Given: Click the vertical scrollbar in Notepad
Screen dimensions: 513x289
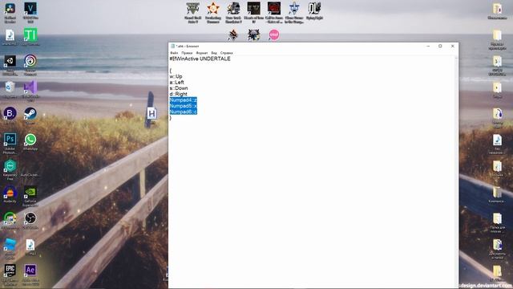Looking at the screenshot, I should (x=456, y=172).
